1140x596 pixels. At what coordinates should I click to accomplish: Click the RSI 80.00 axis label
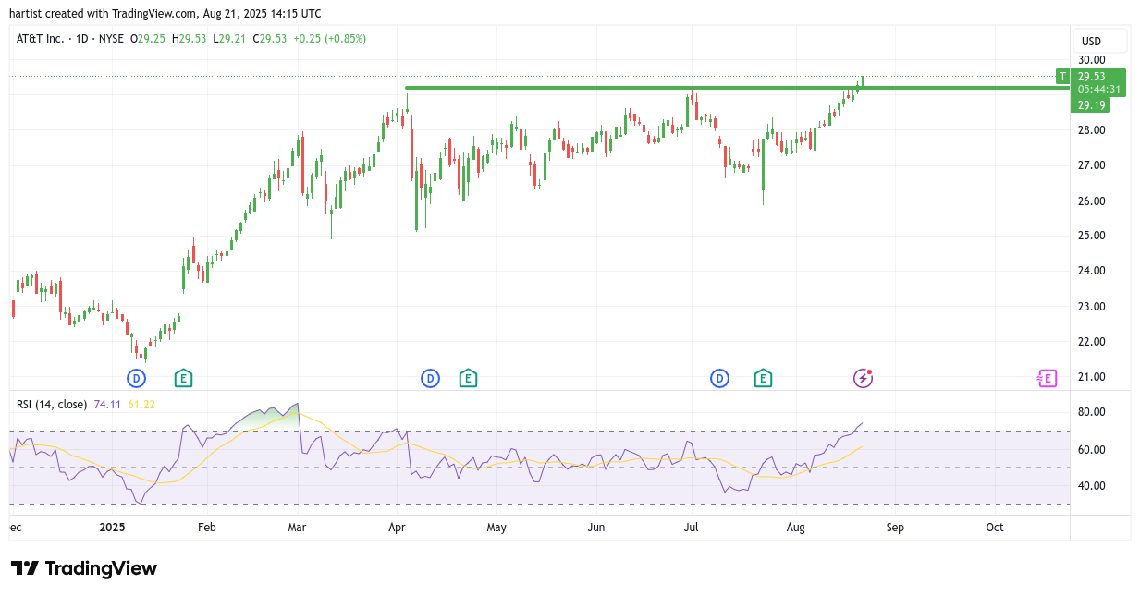point(1092,412)
